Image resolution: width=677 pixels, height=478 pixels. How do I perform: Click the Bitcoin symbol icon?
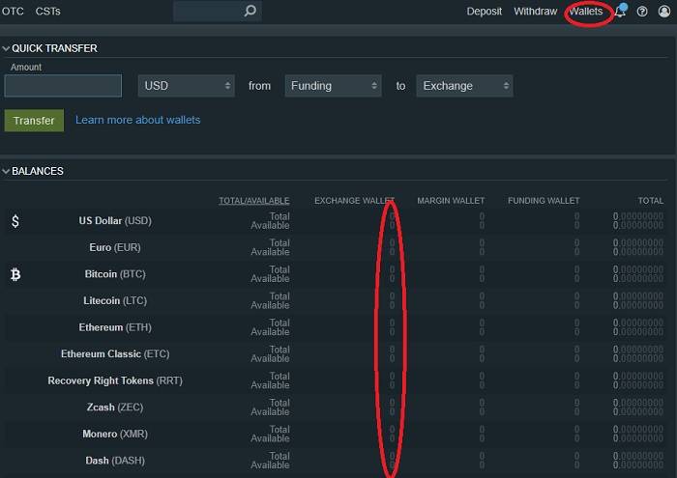[15, 274]
